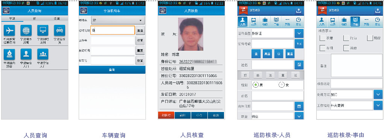This screenshot has height=139, width=384.
Task: Open the group permanent resident icon
Action: tap(43, 54)
